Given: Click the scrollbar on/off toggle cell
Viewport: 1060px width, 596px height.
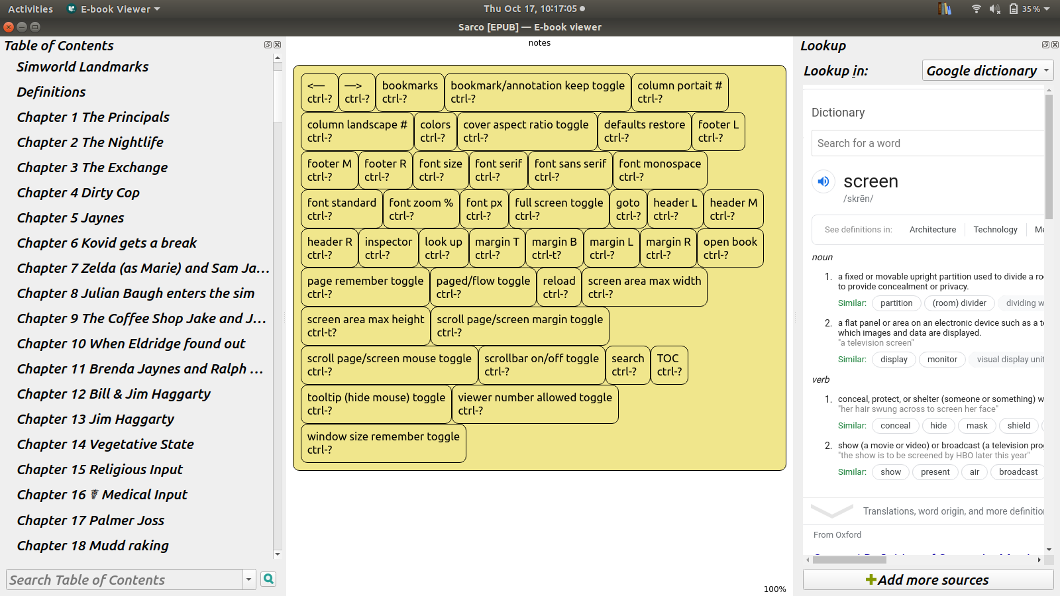Looking at the screenshot, I should click(542, 365).
